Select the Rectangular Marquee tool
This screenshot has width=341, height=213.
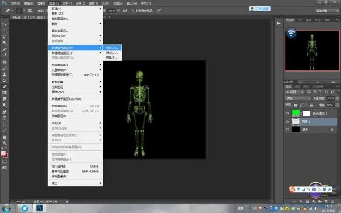point(5,31)
